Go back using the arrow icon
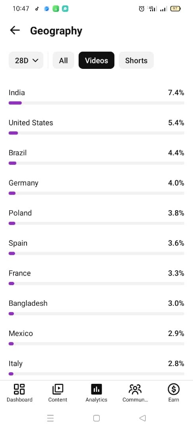 point(15,30)
